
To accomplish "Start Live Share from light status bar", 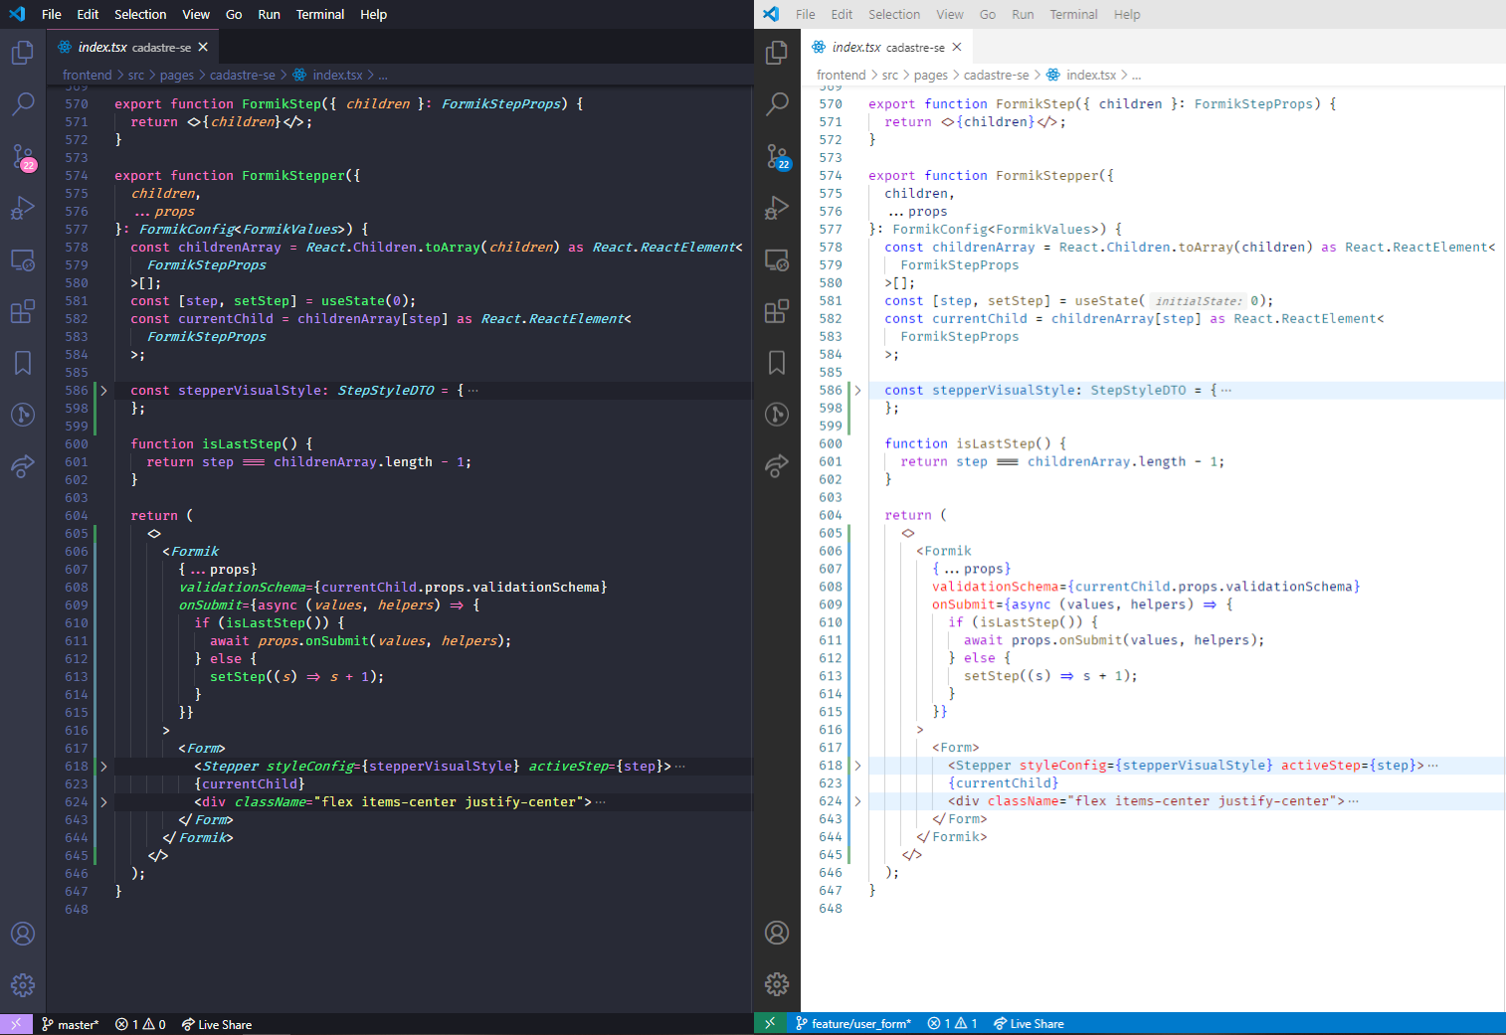I will (x=1029, y=1024).
